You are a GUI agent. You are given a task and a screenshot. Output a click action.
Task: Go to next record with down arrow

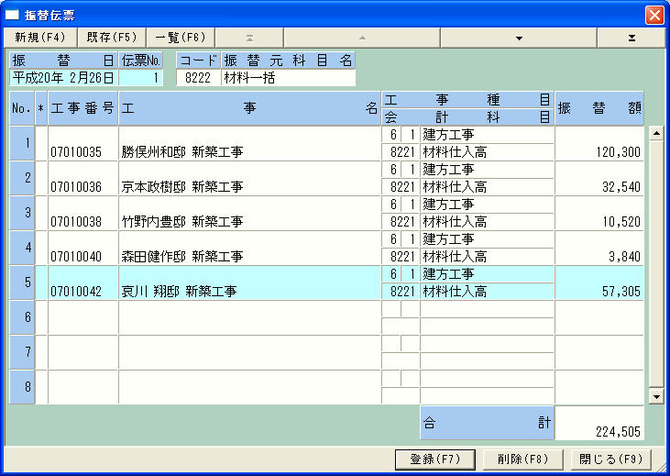tap(519, 38)
